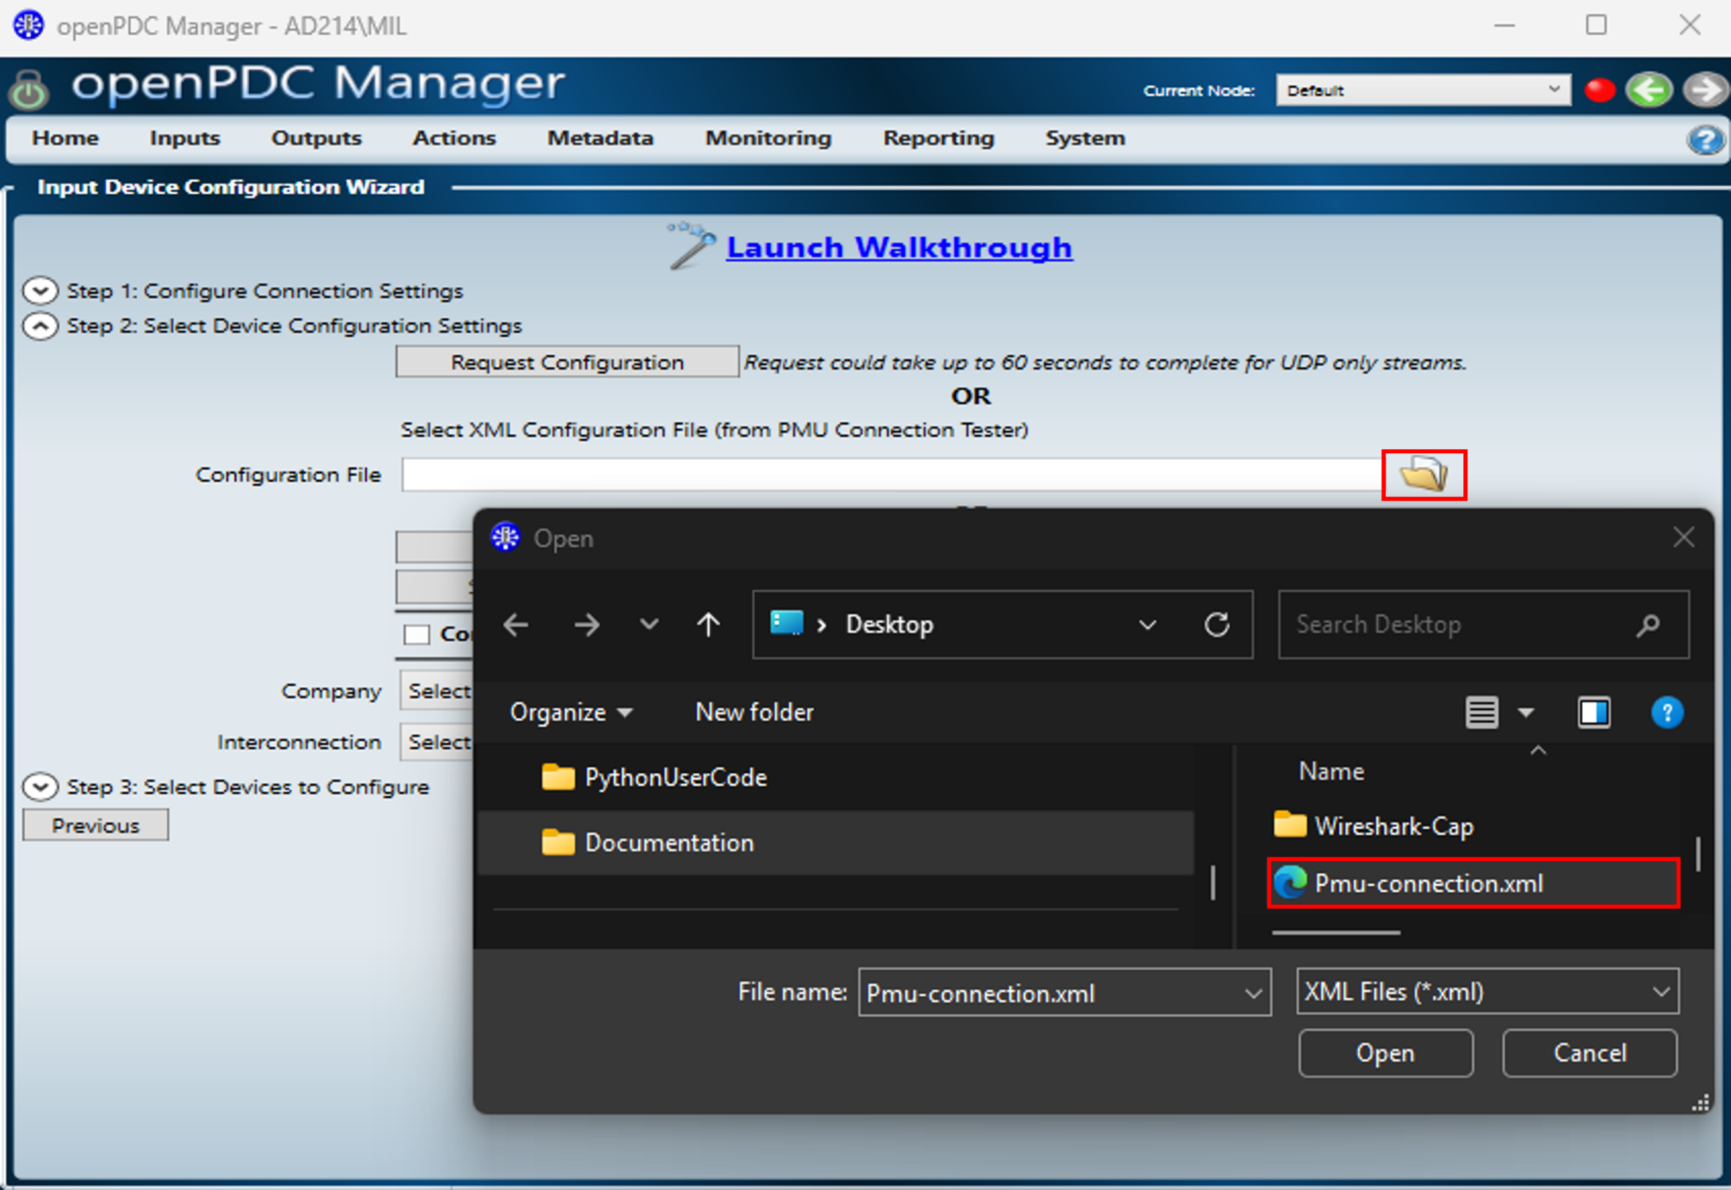
Task: Expand Step 1 Configure Connection Settings
Action: 40,291
